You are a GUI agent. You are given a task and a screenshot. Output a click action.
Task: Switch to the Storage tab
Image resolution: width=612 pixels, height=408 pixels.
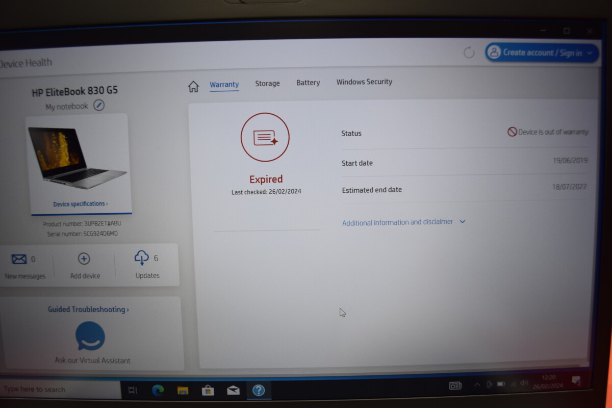267,83
